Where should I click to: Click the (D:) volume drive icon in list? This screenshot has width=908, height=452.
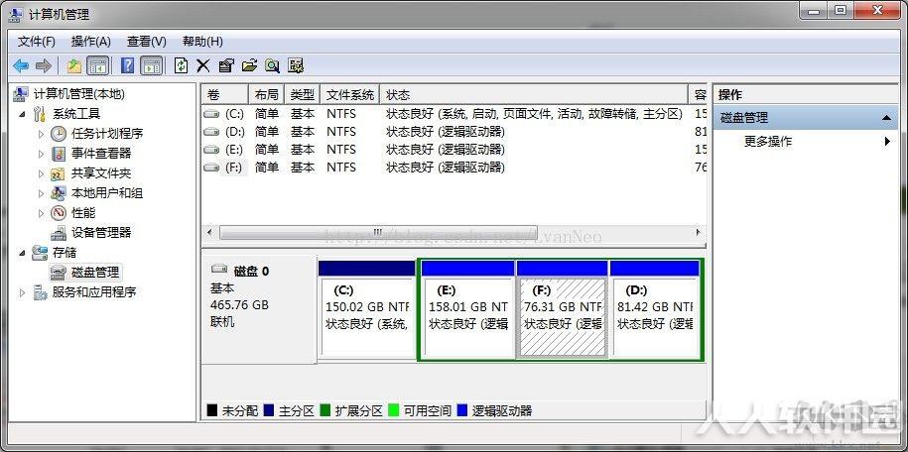click(x=212, y=132)
